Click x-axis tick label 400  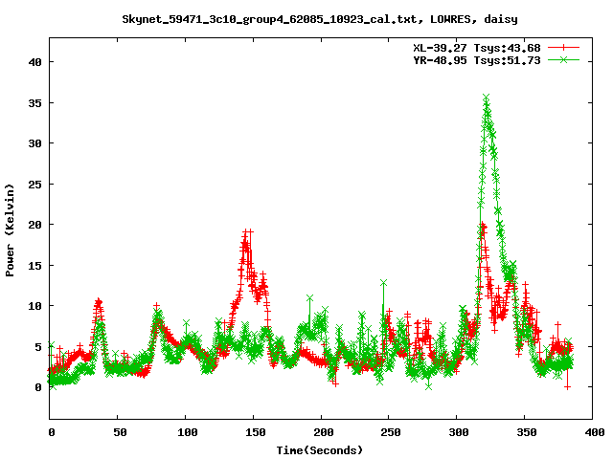click(595, 432)
